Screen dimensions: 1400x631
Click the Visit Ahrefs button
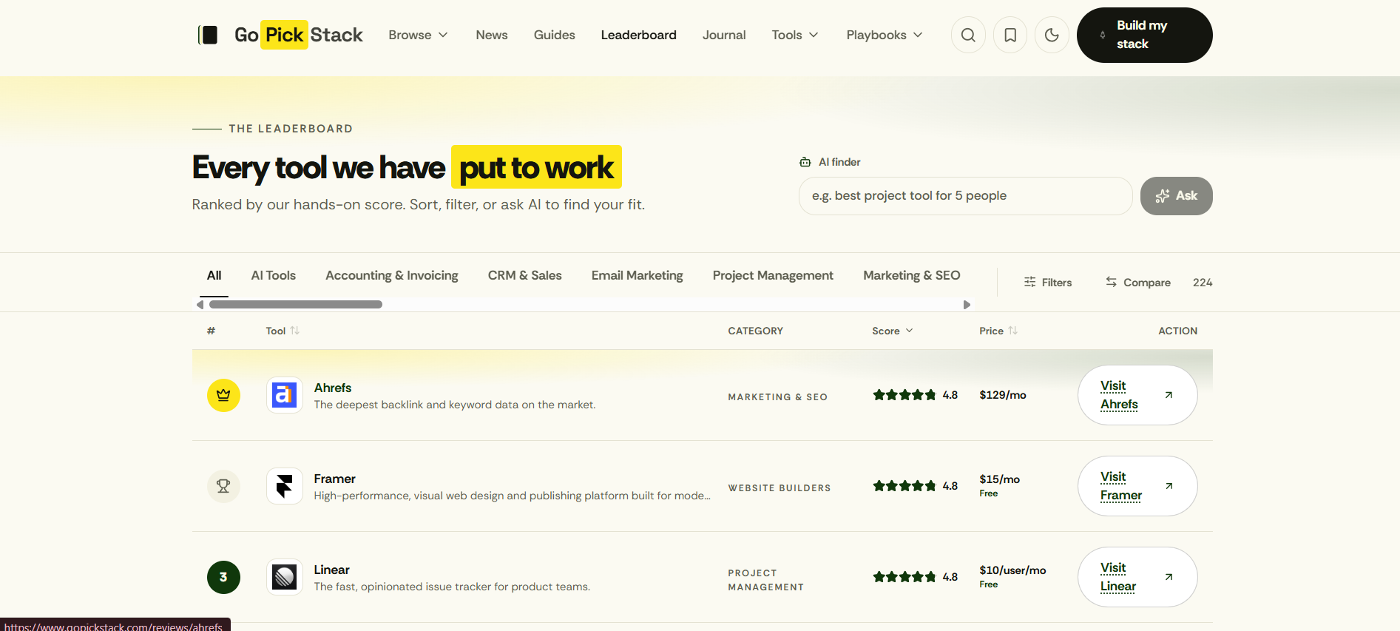click(1137, 395)
